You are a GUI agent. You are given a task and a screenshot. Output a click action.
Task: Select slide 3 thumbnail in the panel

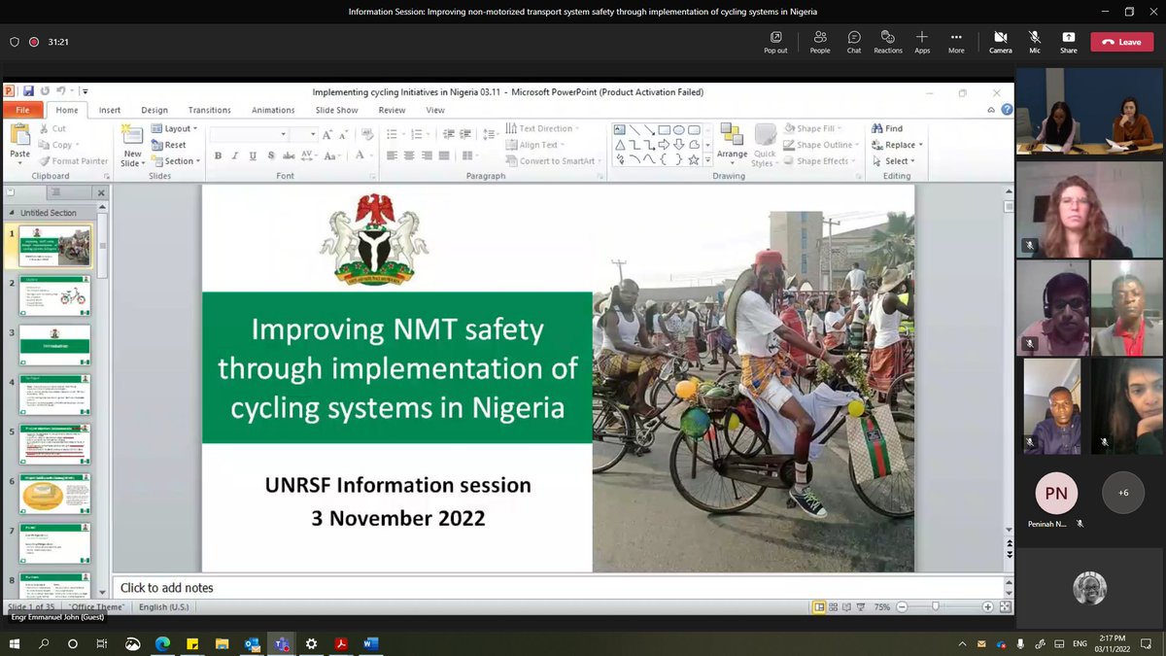[x=56, y=345]
